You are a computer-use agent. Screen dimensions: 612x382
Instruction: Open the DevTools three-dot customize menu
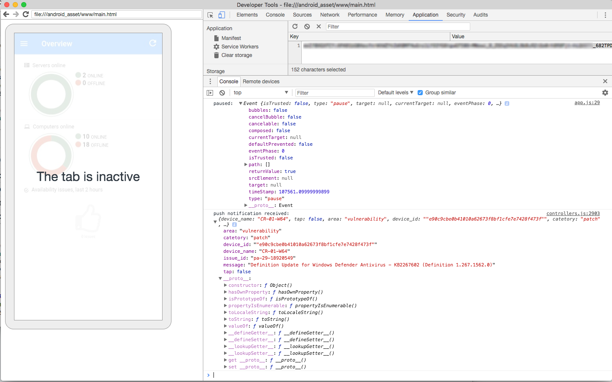click(x=605, y=15)
